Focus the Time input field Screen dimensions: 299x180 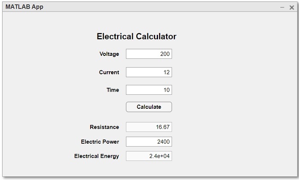coord(149,90)
